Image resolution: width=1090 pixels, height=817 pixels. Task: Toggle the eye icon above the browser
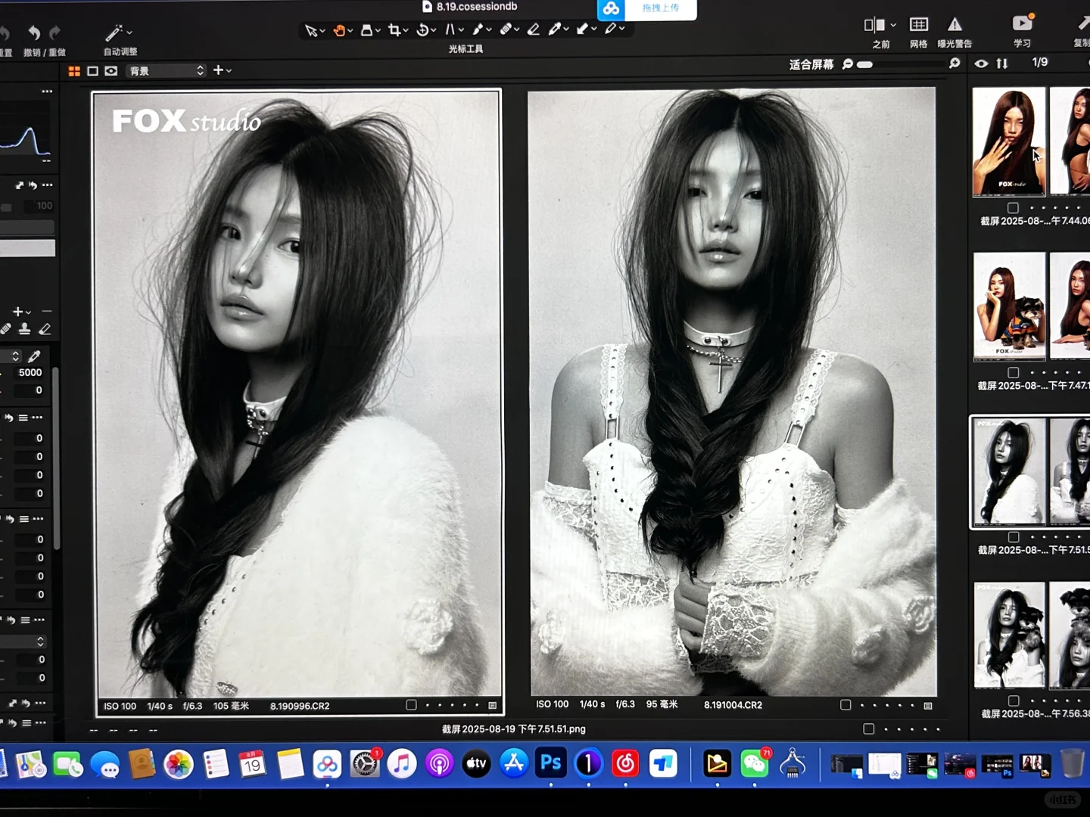coord(981,64)
